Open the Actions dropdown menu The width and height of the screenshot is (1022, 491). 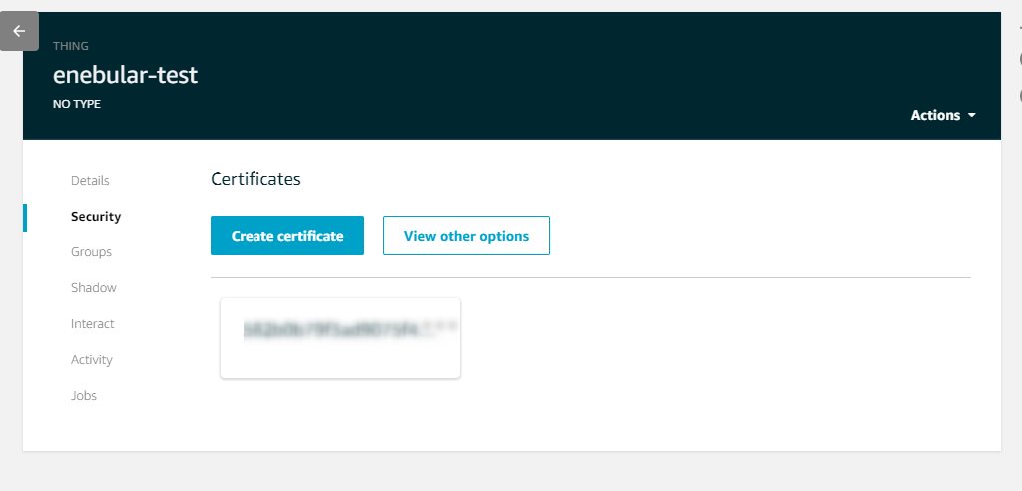tap(942, 115)
